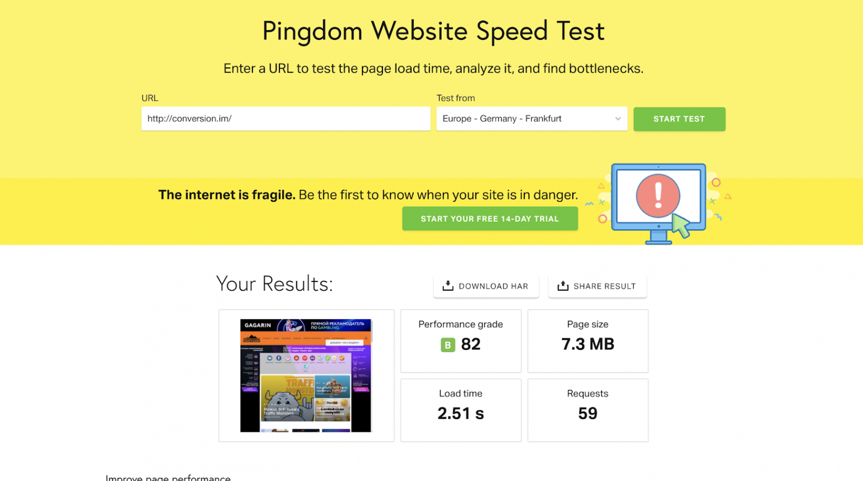Open the Test from dropdown arrow

tap(618, 119)
